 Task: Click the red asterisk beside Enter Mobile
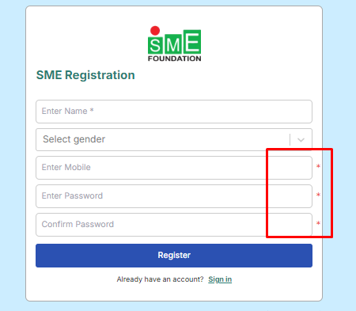[x=318, y=166]
